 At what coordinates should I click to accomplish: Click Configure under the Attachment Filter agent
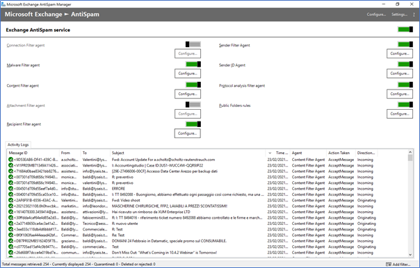click(188, 114)
